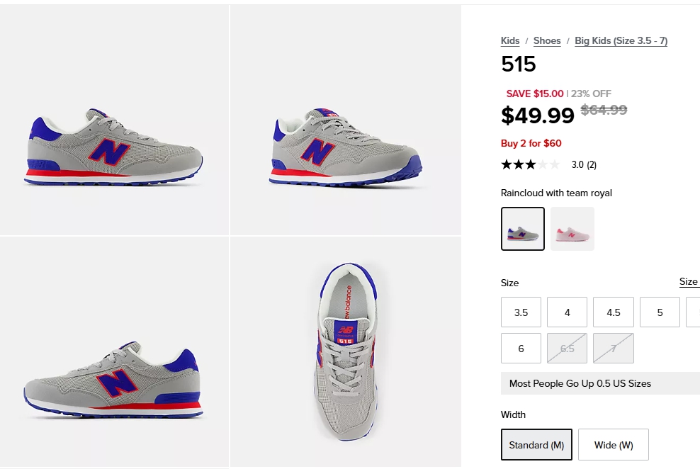View the angled three-quarter shoe image

click(346, 147)
